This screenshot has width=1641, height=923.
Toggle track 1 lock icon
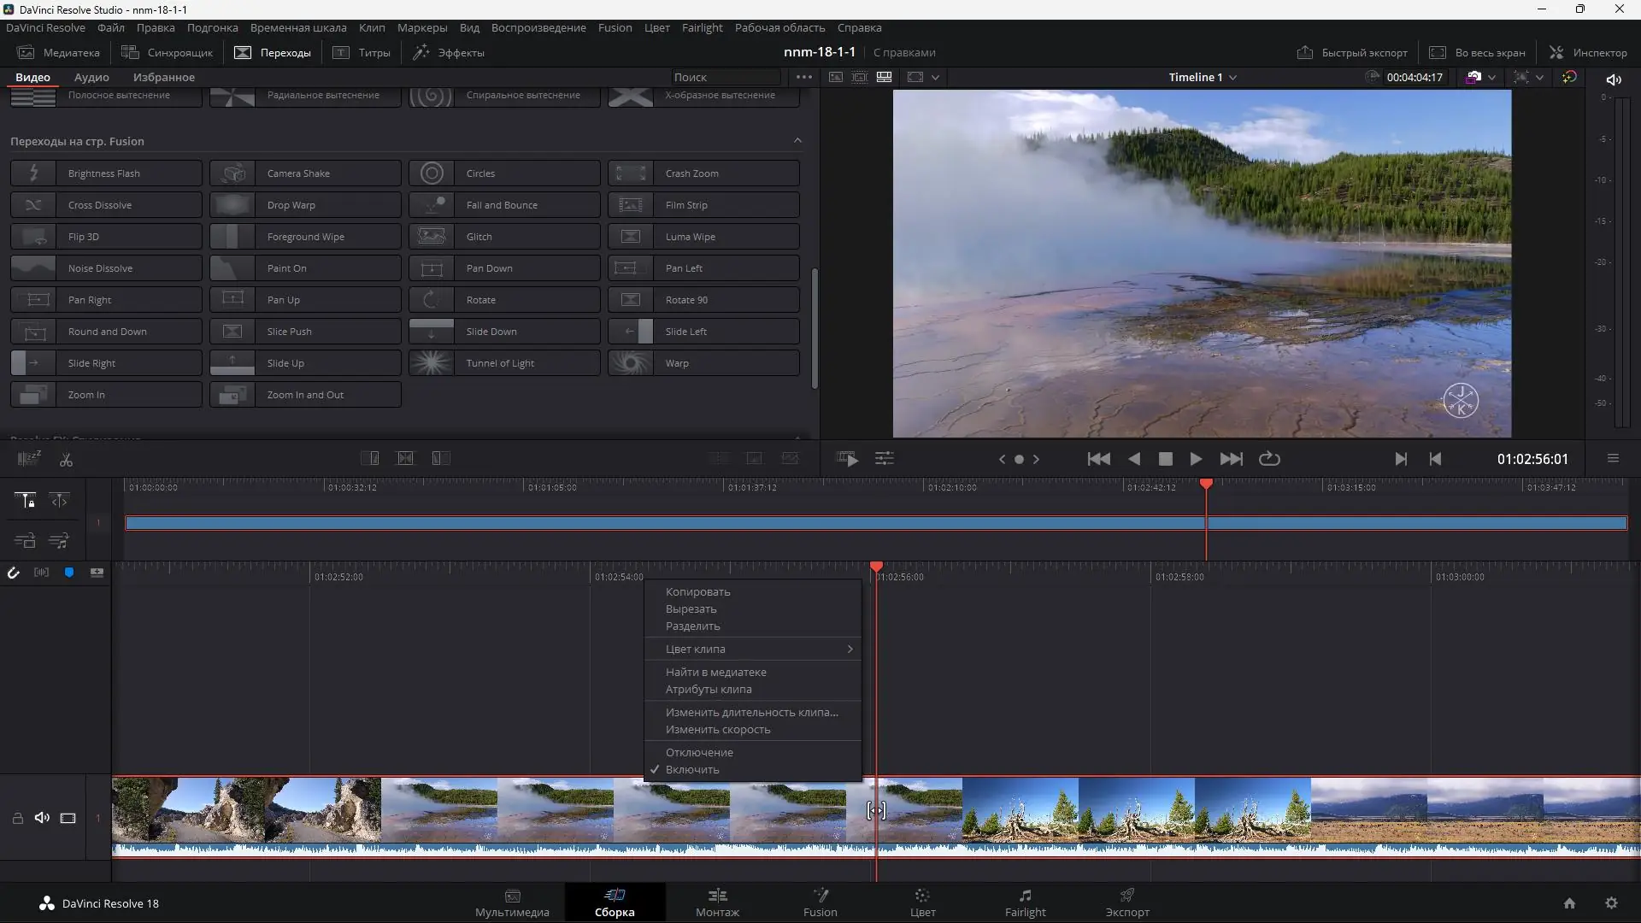tap(17, 818)
